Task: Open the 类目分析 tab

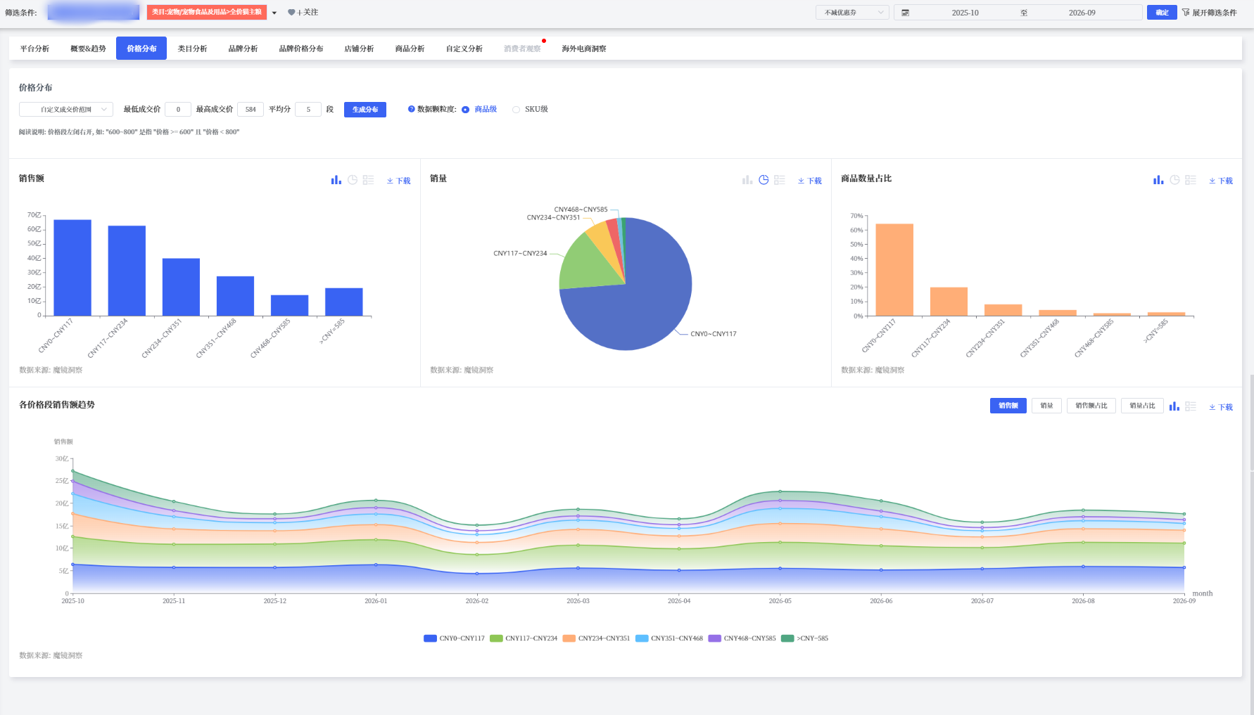Action: tap(192, 49)
